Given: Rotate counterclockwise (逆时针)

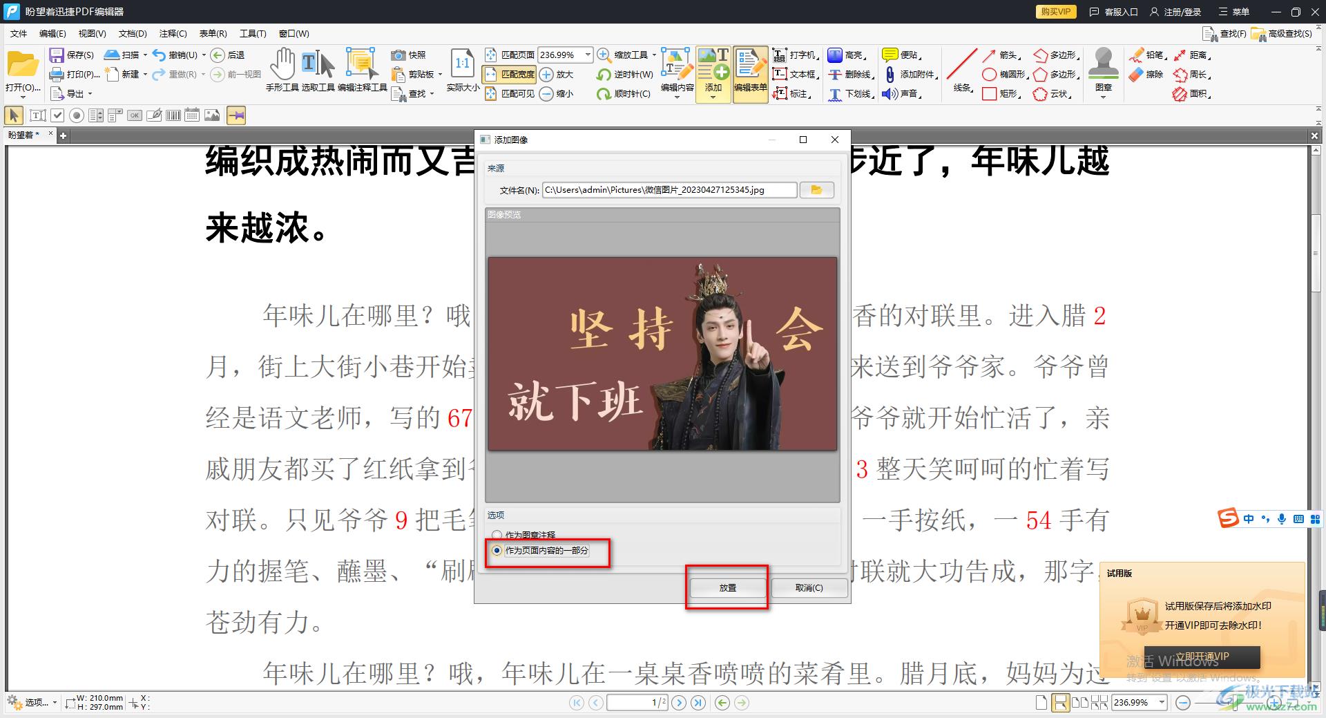Looking at the screenshot, I should point(624,74).
